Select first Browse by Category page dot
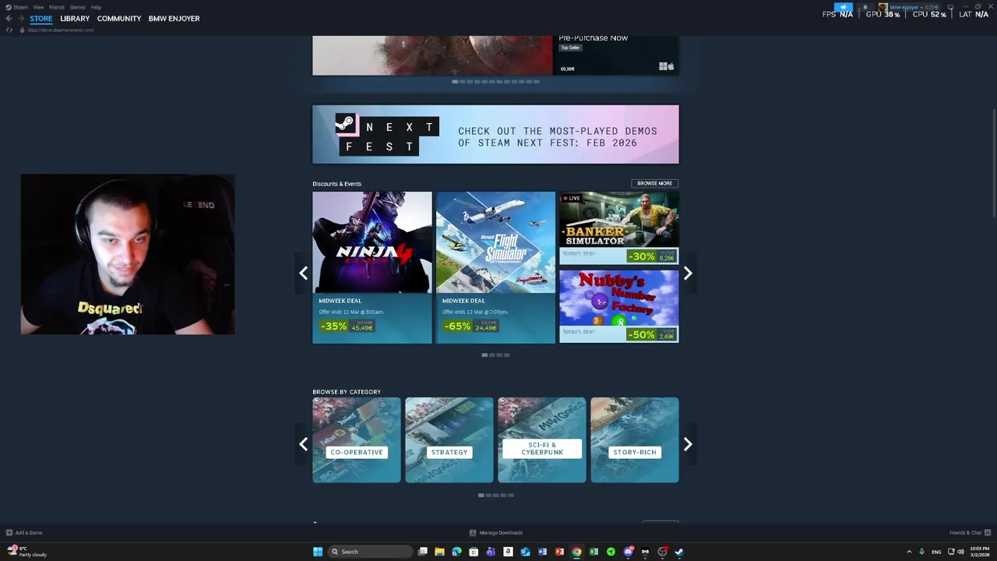Image resolution: width=997 pixels, height=561 pixels. click(x=481, y=496)
